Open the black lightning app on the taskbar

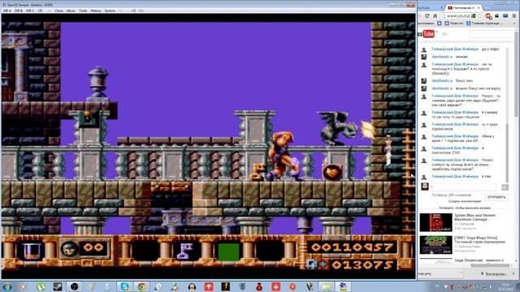226,286
